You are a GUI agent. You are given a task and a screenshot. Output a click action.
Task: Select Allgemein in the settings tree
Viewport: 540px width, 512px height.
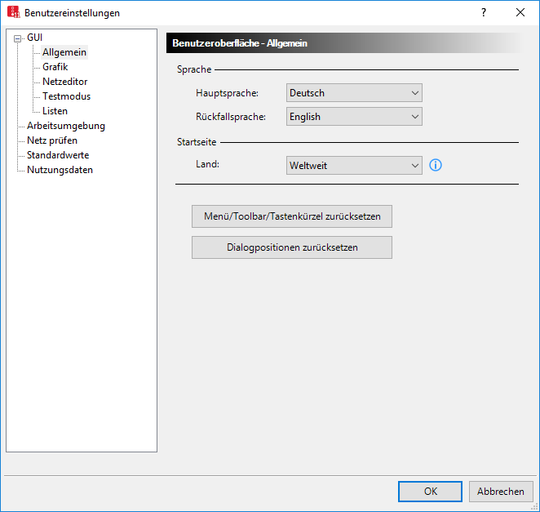tap(64, 52)
